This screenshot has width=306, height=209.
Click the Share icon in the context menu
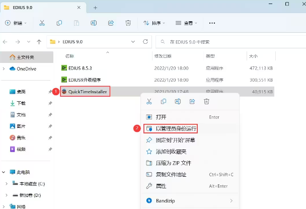[x=192, y=101]
